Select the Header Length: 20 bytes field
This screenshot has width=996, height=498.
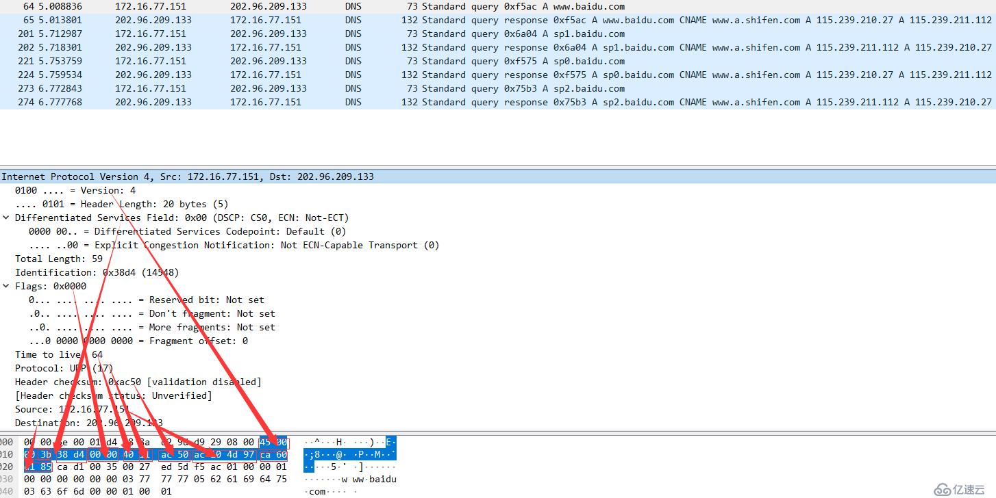[122, 204]
